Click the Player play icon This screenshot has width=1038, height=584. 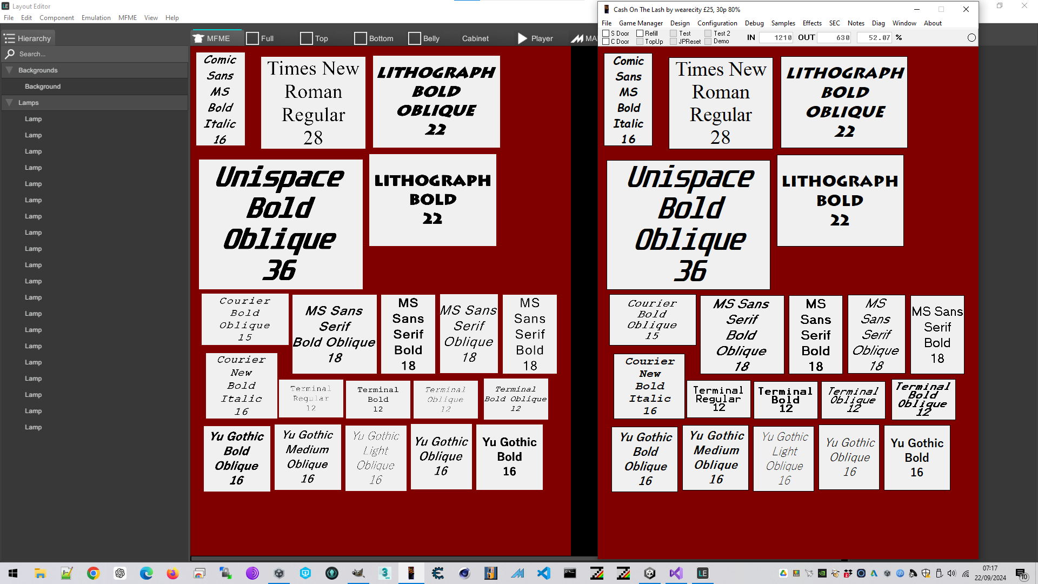coord(522,38)
